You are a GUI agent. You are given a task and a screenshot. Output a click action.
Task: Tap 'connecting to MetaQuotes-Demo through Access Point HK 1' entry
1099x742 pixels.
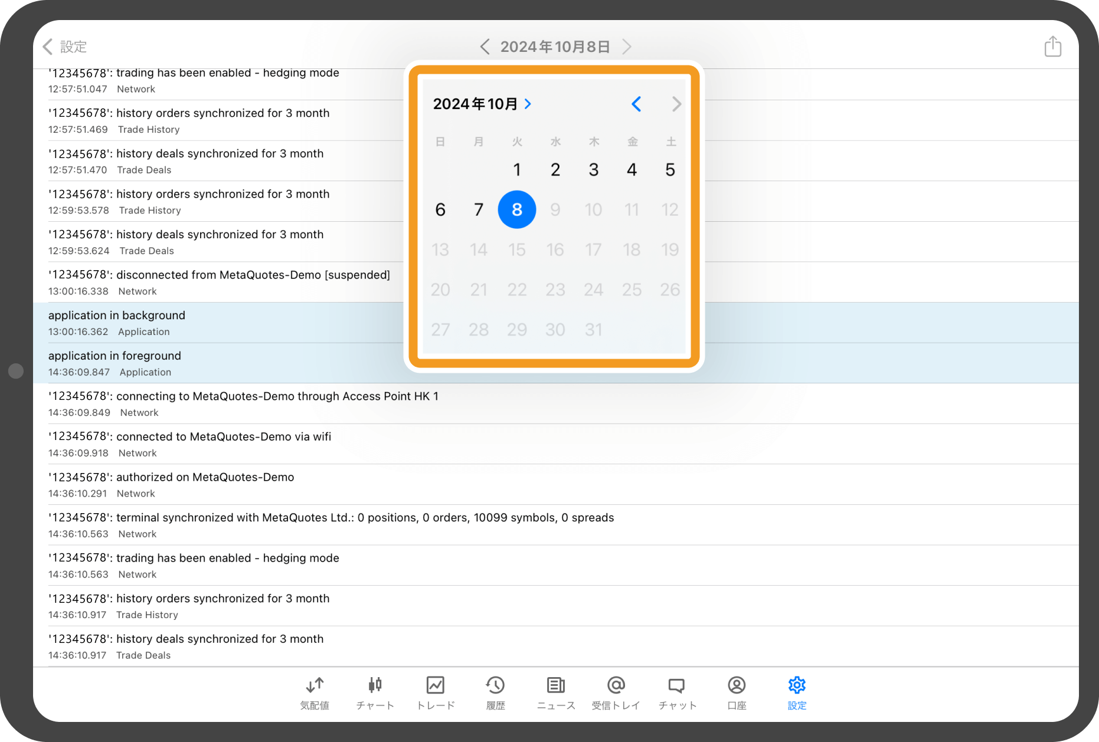(556, 403)
